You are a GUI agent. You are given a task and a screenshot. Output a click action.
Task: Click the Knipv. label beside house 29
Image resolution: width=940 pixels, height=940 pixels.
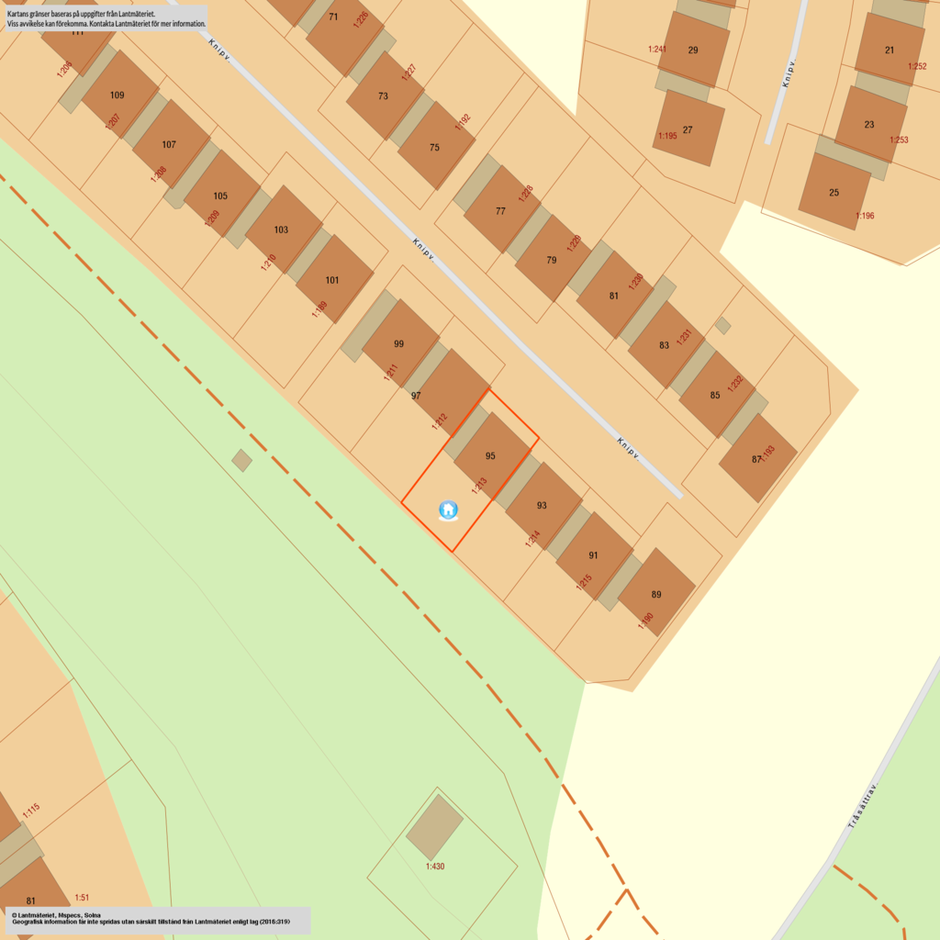[x=789, y=74]
